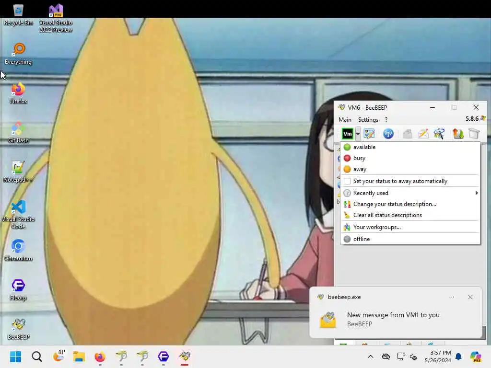This screenshot has height=368, width=491.
Task: Click the muted volume tray icon
Action: (x=413, y=356)
